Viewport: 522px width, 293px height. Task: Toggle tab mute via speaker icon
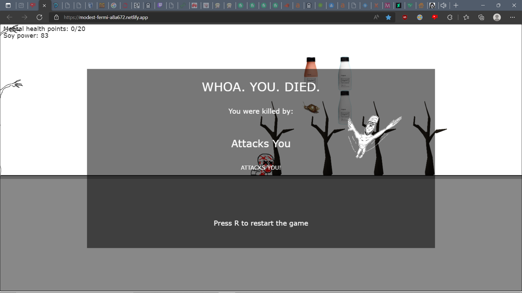tap(443, 5)
